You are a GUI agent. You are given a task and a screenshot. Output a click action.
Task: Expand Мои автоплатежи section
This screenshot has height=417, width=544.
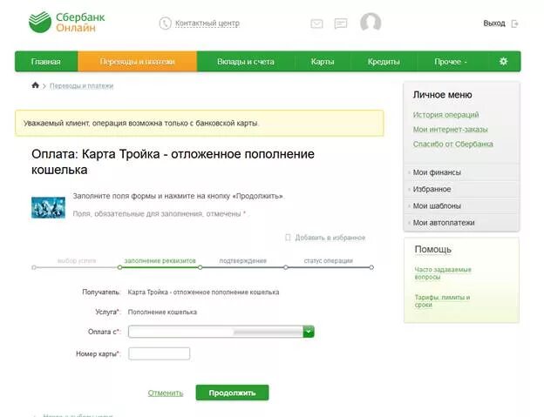(x=461, y=223)
